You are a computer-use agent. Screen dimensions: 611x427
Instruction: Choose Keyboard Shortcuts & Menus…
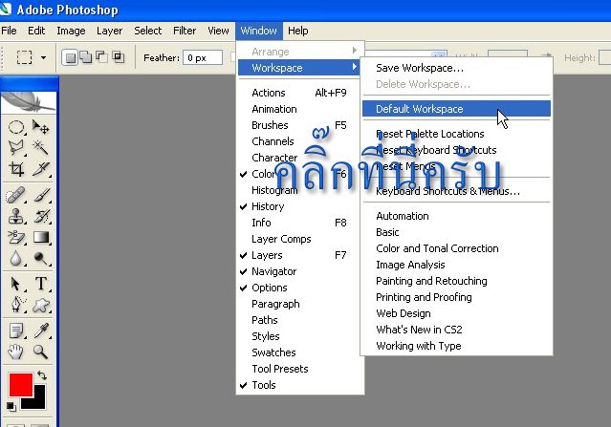[x=456, y=191]
